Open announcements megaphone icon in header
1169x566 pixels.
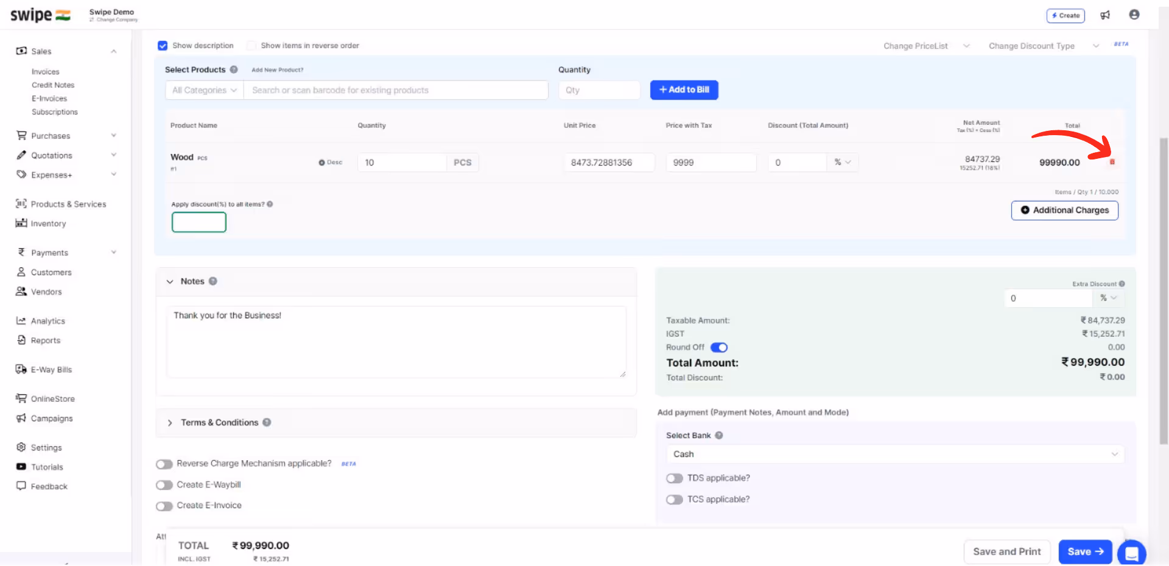pyautogui.click(x=1105, y=15)
